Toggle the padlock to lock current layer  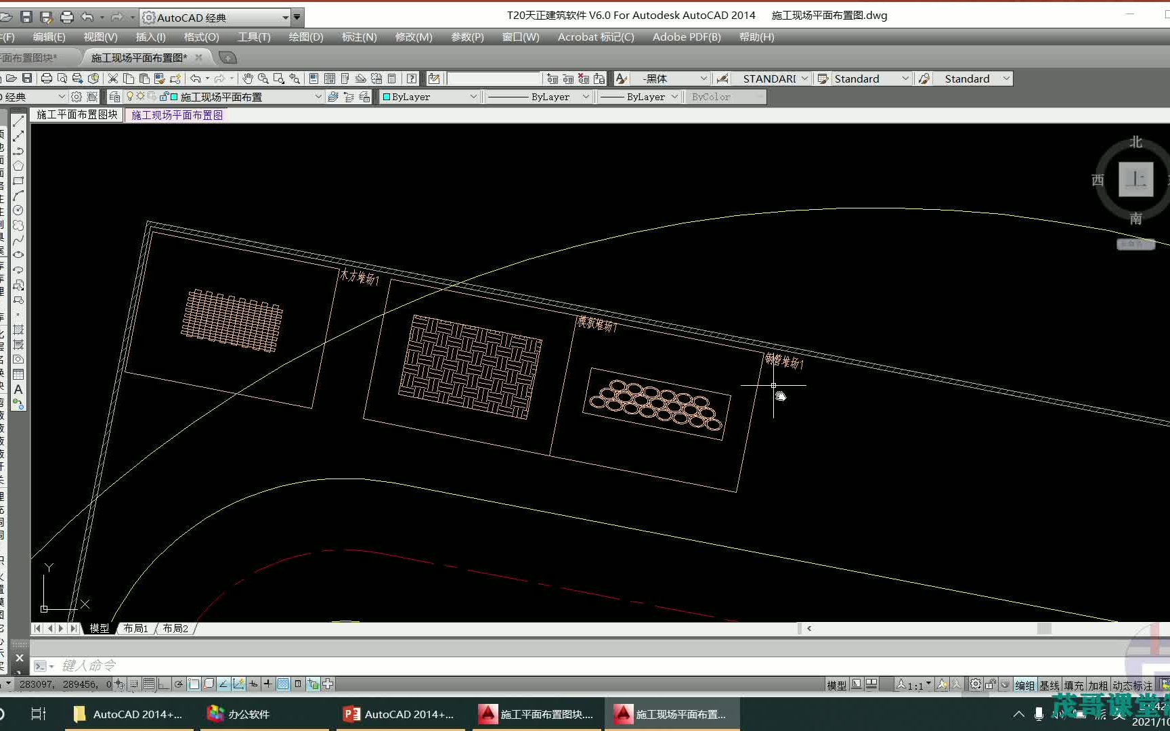(165, 96)
